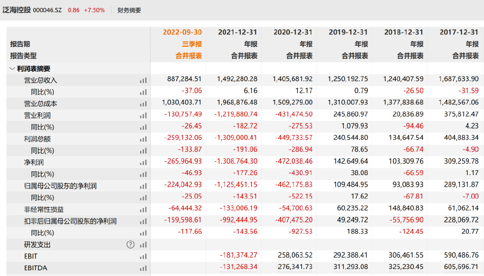
Task: Click the cell value 1,079.93
Action: [354, 125]
